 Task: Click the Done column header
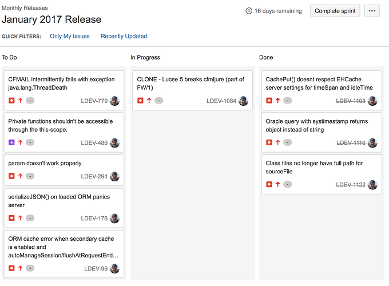266,57
